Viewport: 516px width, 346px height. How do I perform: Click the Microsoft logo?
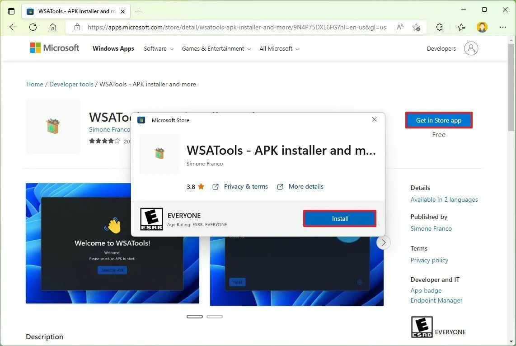54,48
